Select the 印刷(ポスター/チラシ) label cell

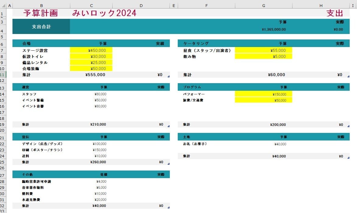(42, 150)
